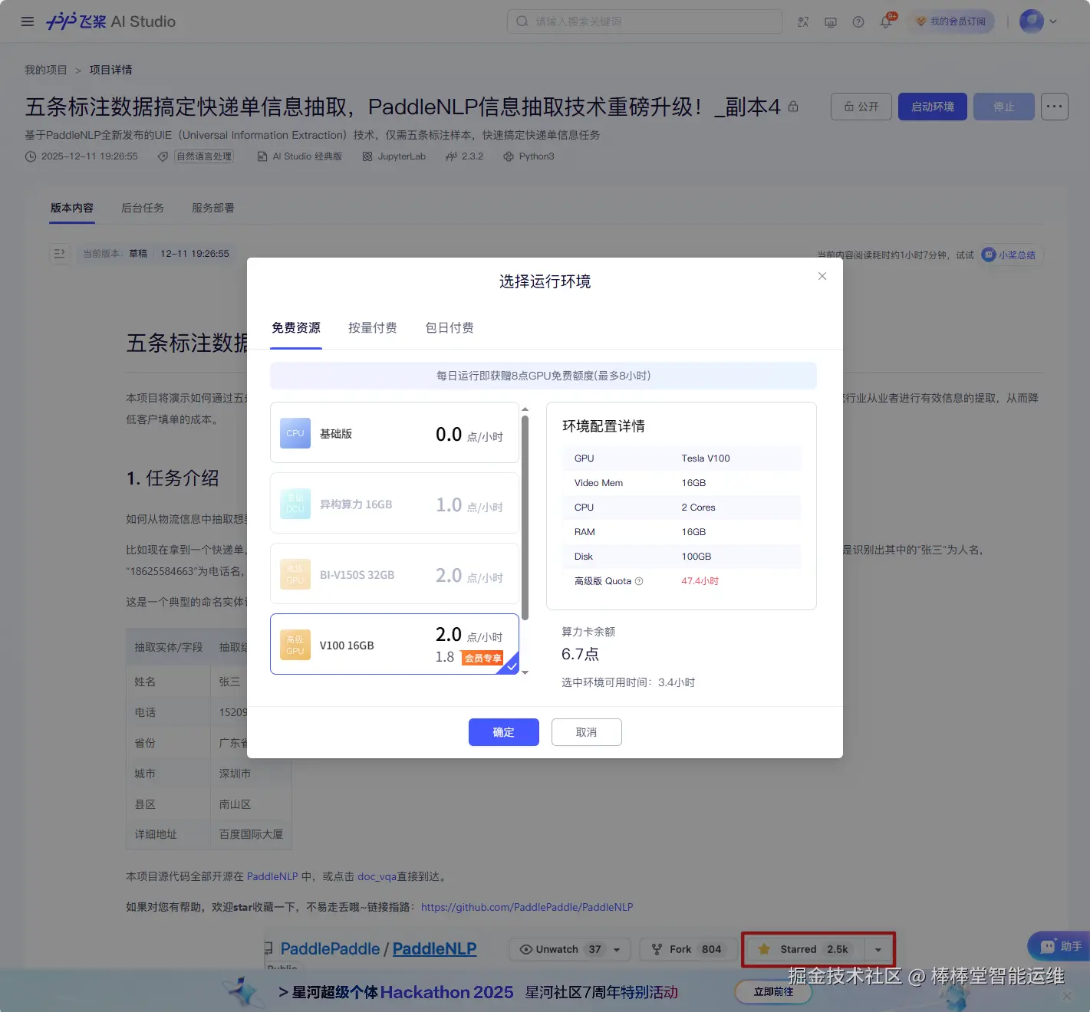Click the PaddlePaddle AI Studio logo
Screen dimensions: 1090x1012
tap(111, 21)
